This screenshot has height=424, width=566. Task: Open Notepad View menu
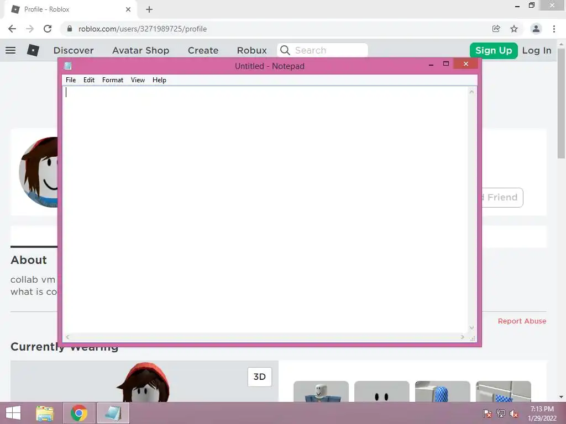click(x=138, y=80)
